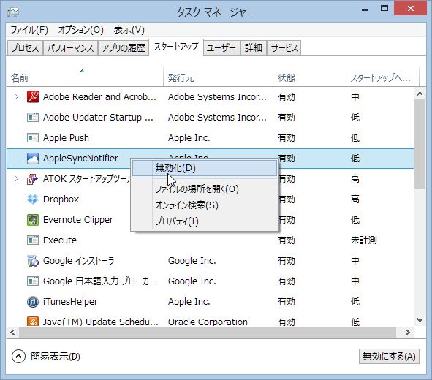The height and width of the screenshot is (380, 432).
Task: Click the Adobe Updater Startup icon
Action: pyautogui.click(x=33, y=118)
